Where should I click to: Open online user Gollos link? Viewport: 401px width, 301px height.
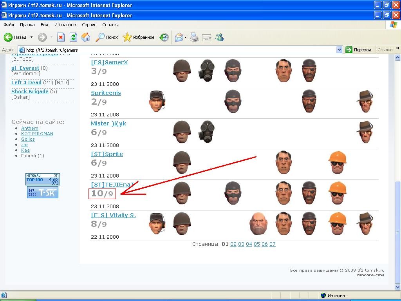[x=28, y=139]
